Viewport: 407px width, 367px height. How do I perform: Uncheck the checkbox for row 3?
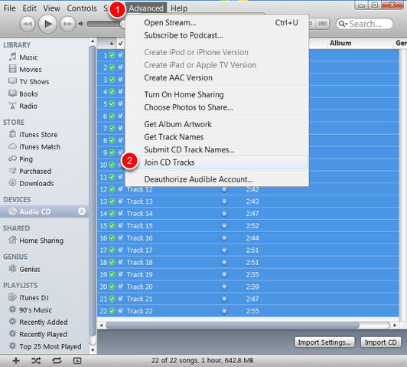point(120,79)
